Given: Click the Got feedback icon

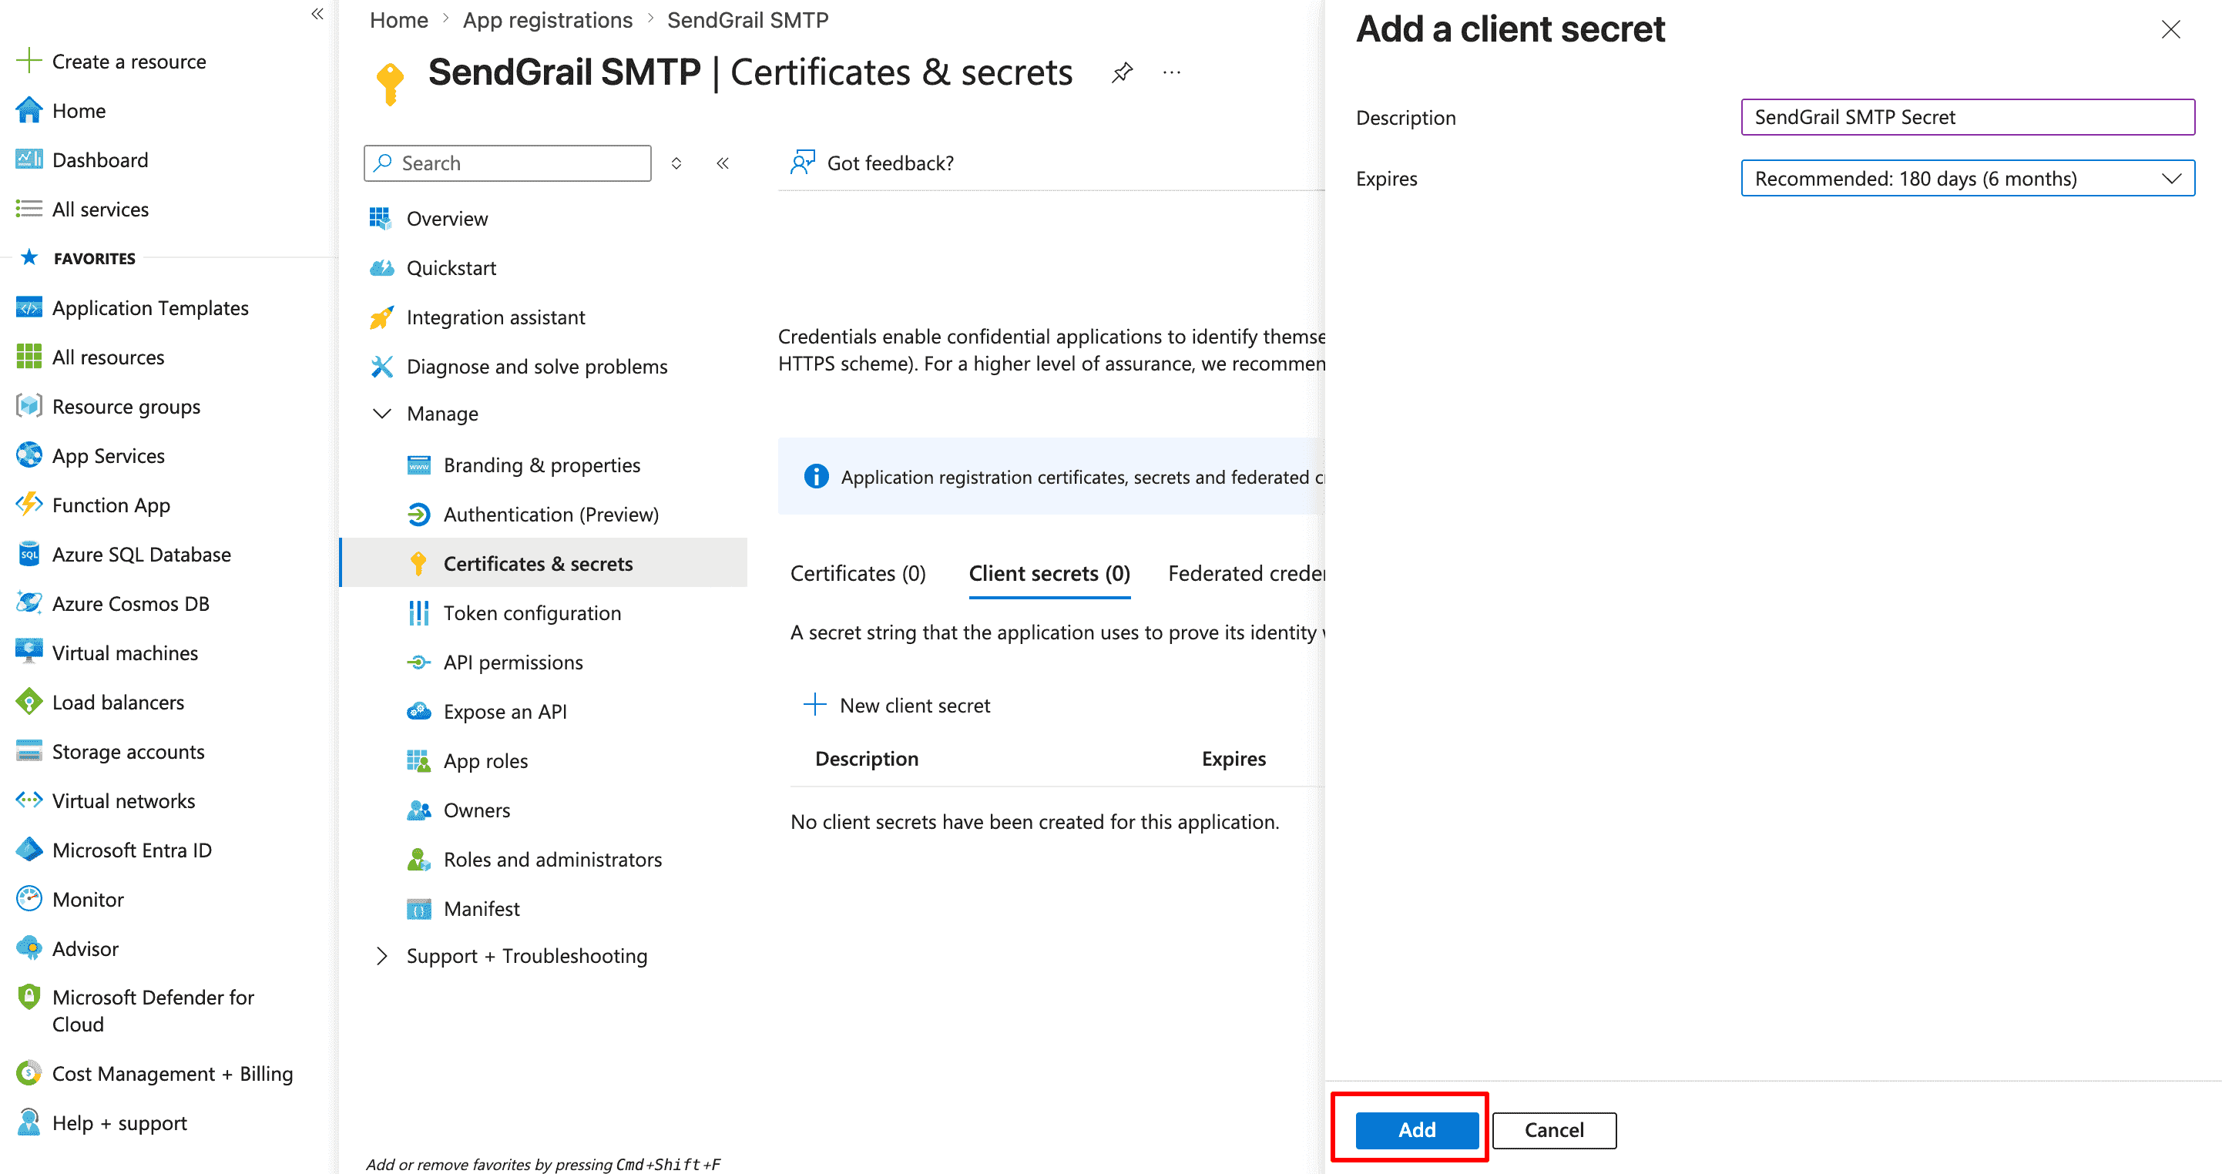Looking at the screenshot, I should 802,163.
